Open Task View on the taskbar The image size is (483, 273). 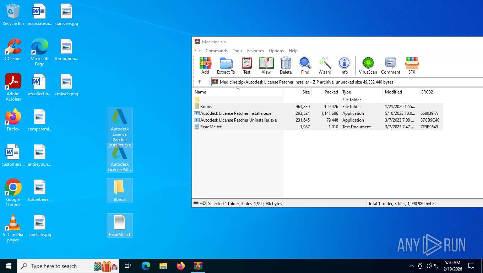pyautogui.click(x=128, y=266)
